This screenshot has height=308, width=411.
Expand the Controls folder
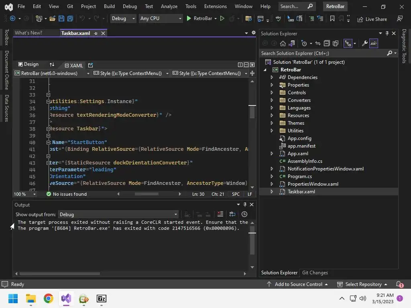coord(272,93)
